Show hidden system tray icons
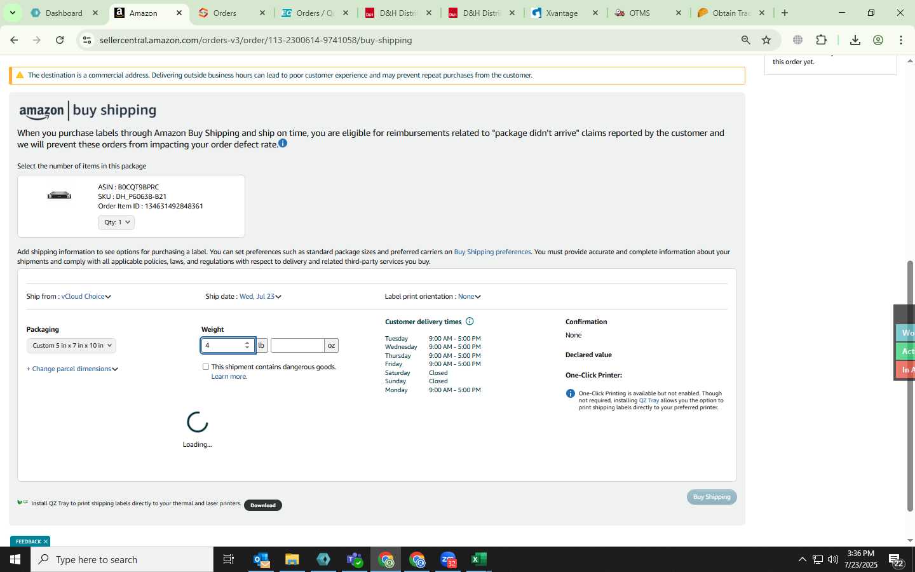 point(802,559)
